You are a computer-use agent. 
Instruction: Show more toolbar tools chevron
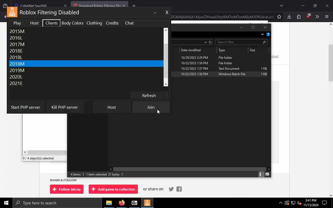pos(317,17)
